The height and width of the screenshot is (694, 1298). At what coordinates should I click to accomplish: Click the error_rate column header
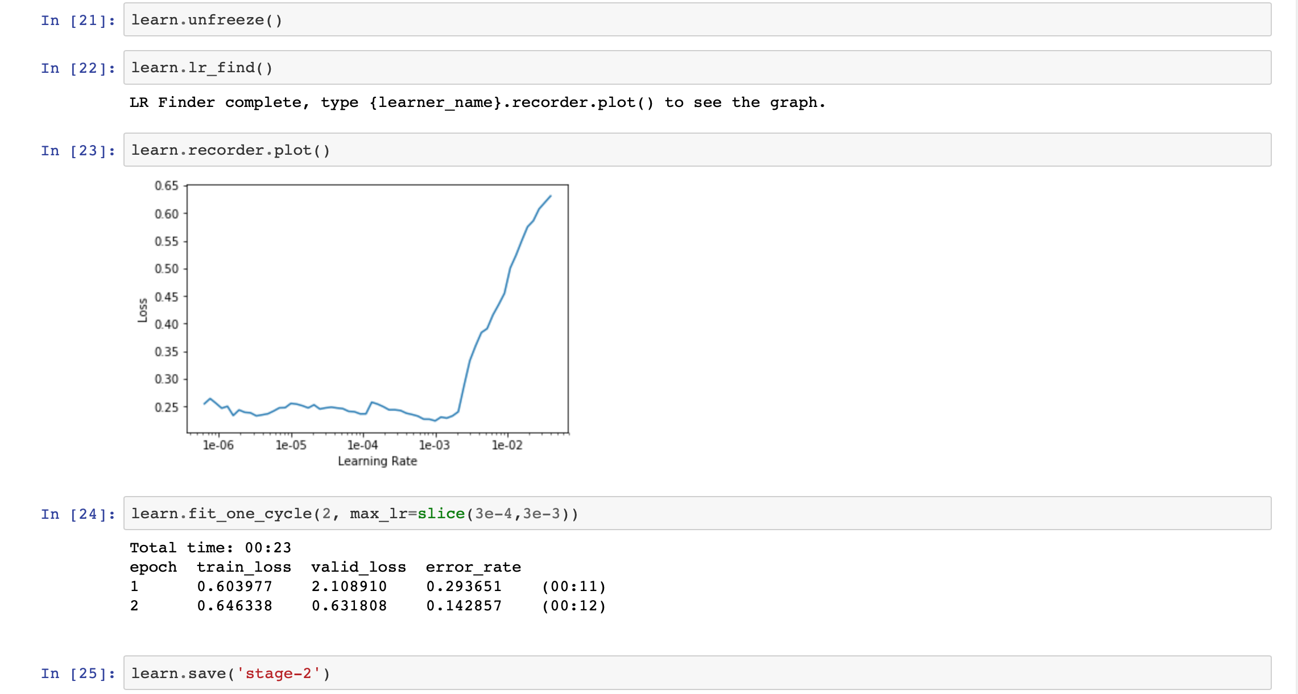[x=473, y=567]
